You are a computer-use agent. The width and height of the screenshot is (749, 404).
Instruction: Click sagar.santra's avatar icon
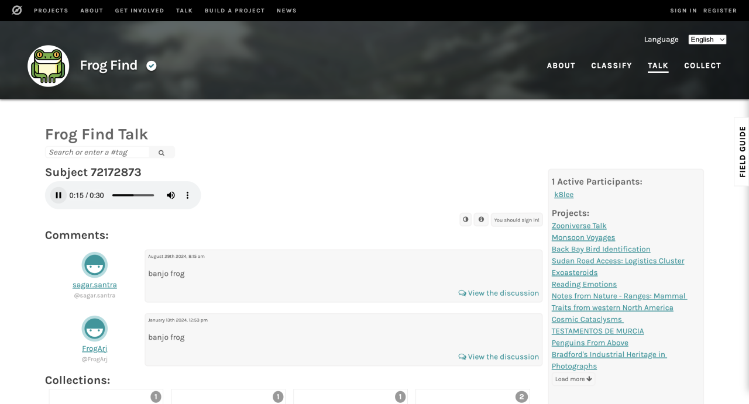(x=95, y=265)
